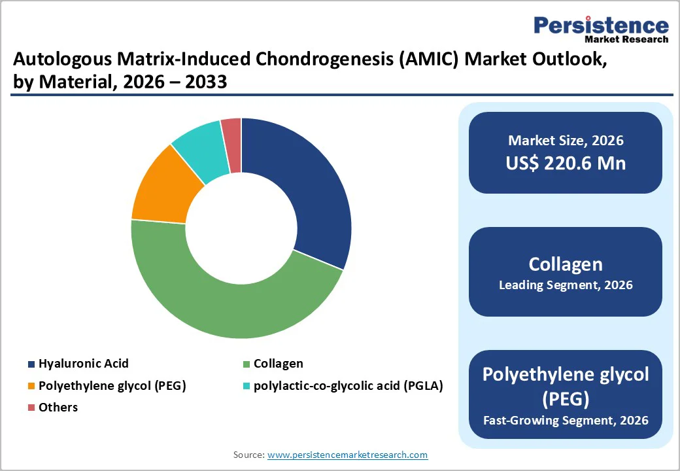Screen dimensions: 680x471
Task: Expand the Market Size 2026 card
Action: pyautogui.click(x=565, y=152)
